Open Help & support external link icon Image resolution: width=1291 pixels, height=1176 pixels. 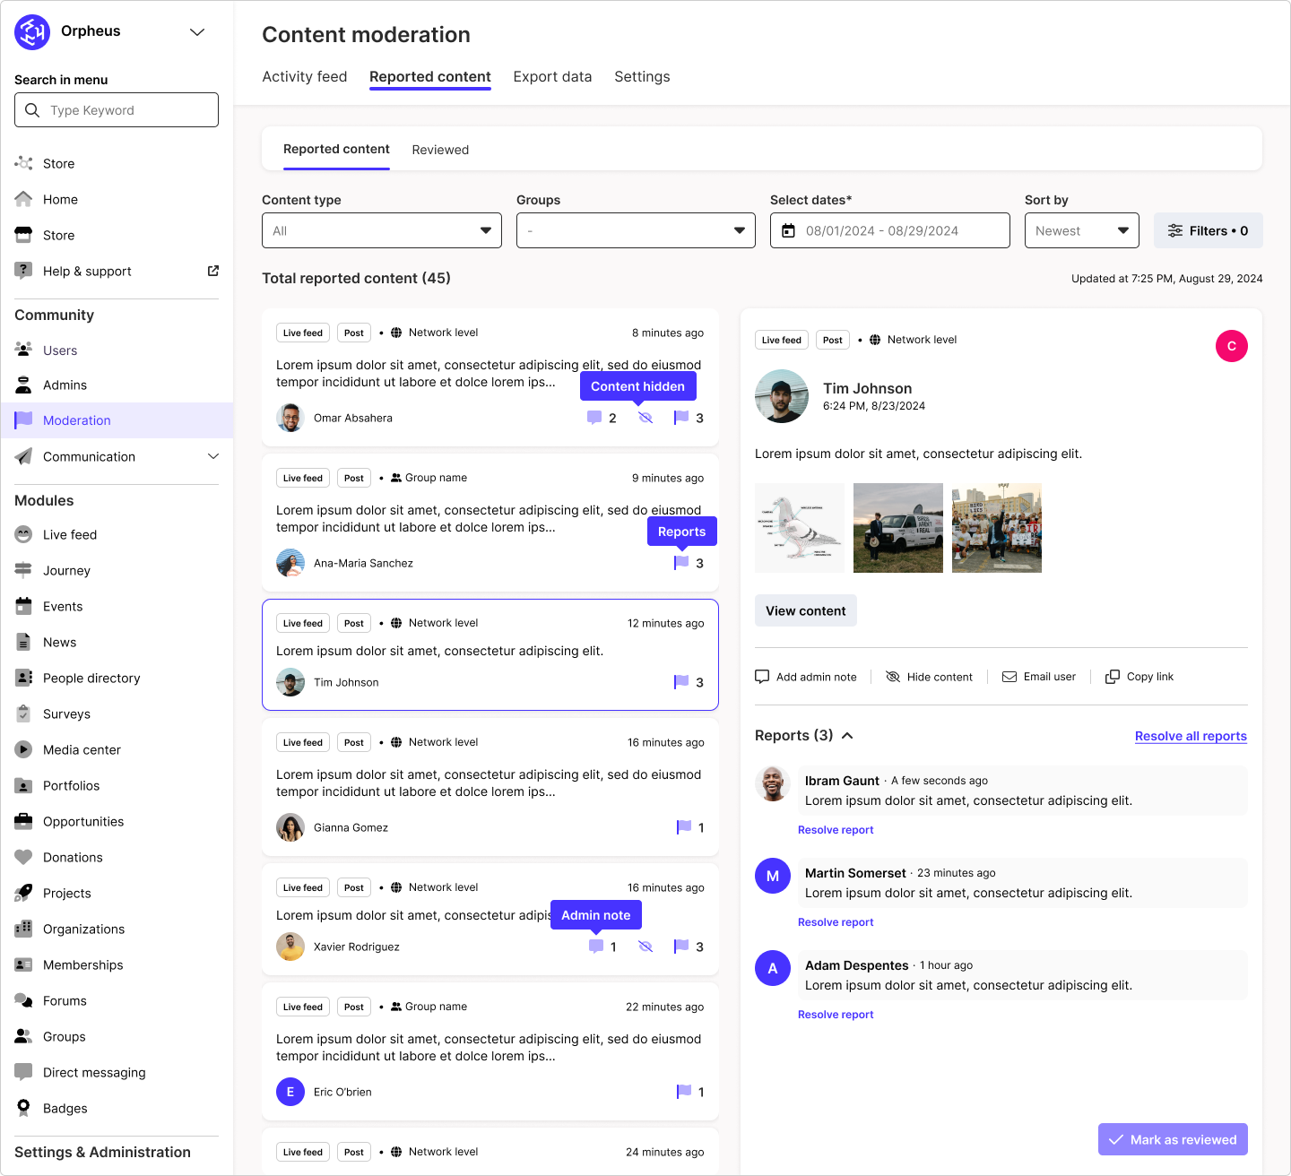(213, 271)
